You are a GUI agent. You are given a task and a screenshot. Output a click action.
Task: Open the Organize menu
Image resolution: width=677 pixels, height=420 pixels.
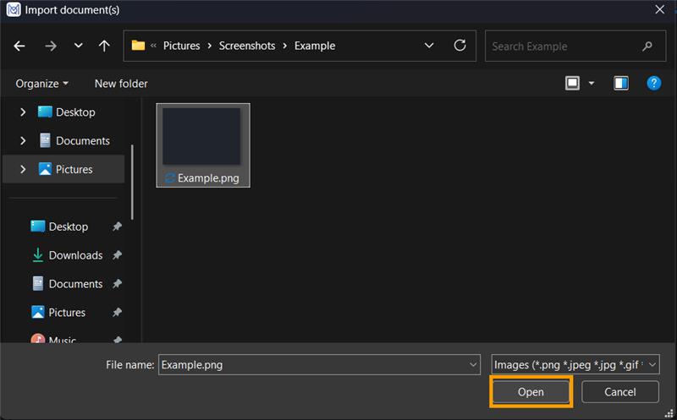click(x=41, y=84)
